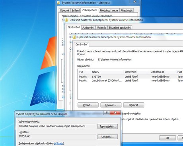Switch to the Přizpůsobit tab
Image resolution: width=183 pixels, height=146 pixels.
pyautogui.click(x=127, y=10)
